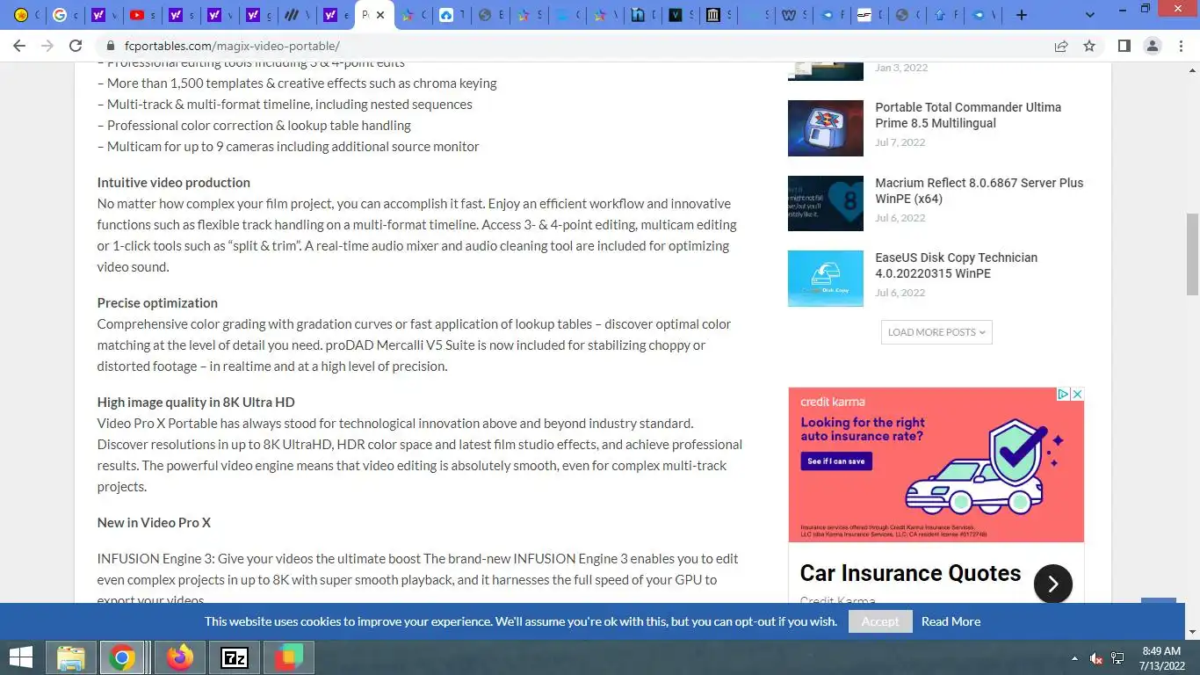Image resolution: width=1200 pixels, height=675 pixels.
Task: Open Read More about cookies
Action: 951,621
